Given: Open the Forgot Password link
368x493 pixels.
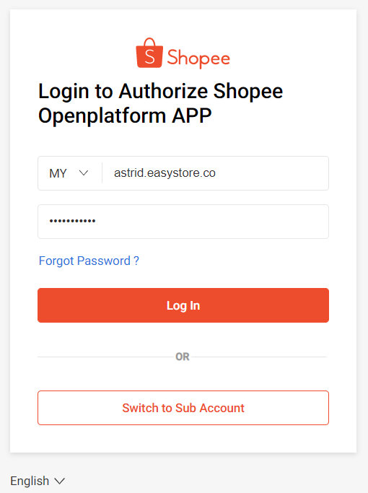Looking at the screenshot, I should pos(89,261).
